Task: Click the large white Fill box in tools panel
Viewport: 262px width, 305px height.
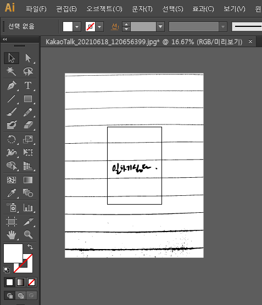Action: 13,253
